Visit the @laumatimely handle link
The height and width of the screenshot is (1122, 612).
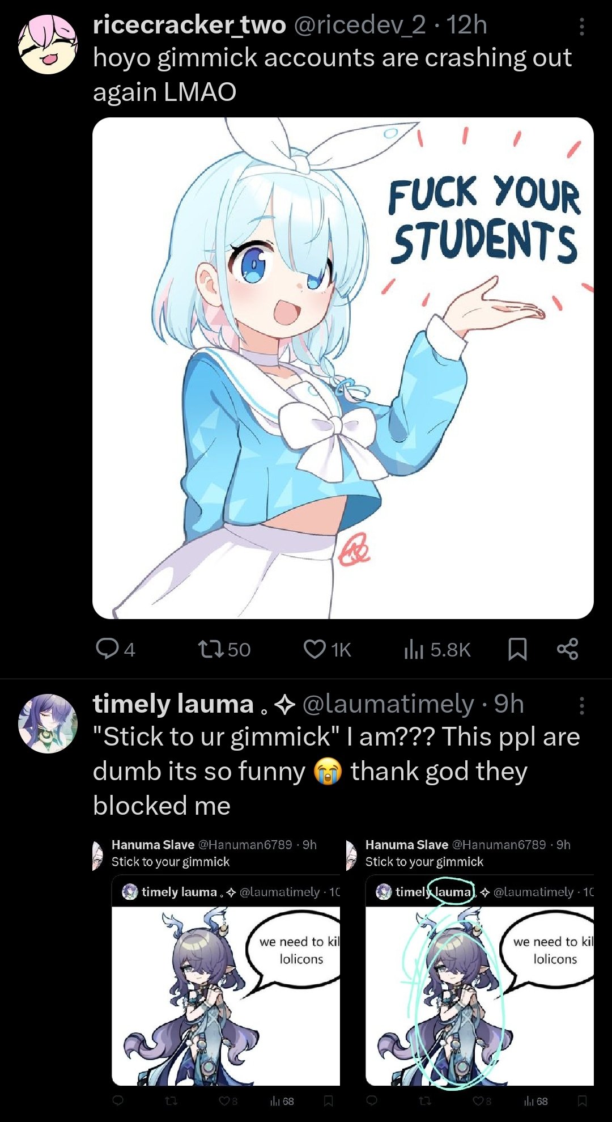[x=388, y=704]
